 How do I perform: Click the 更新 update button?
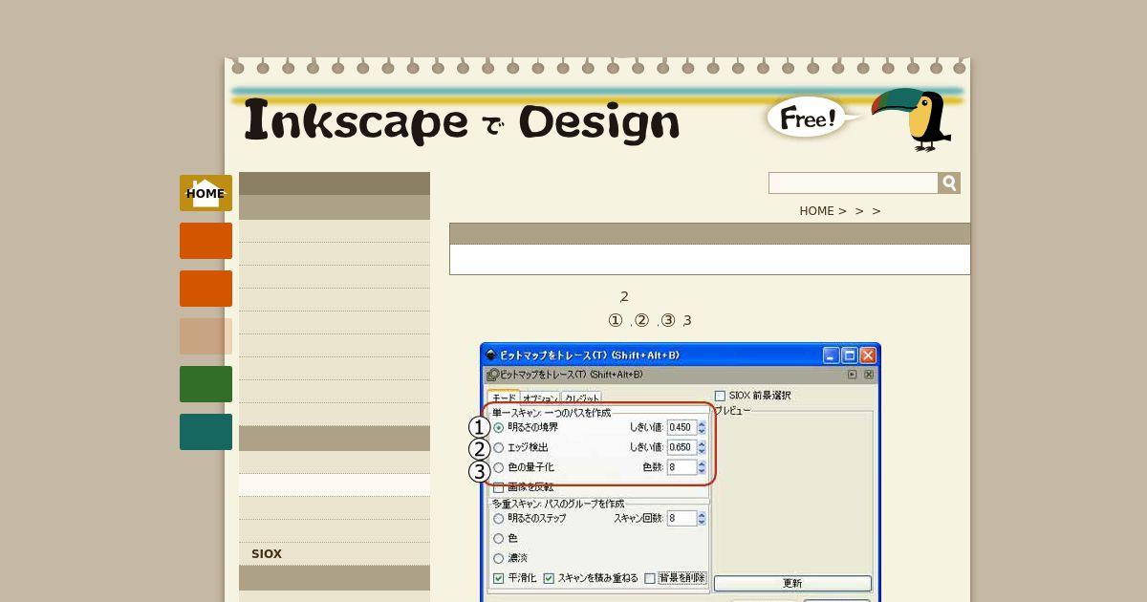point(792,583)
